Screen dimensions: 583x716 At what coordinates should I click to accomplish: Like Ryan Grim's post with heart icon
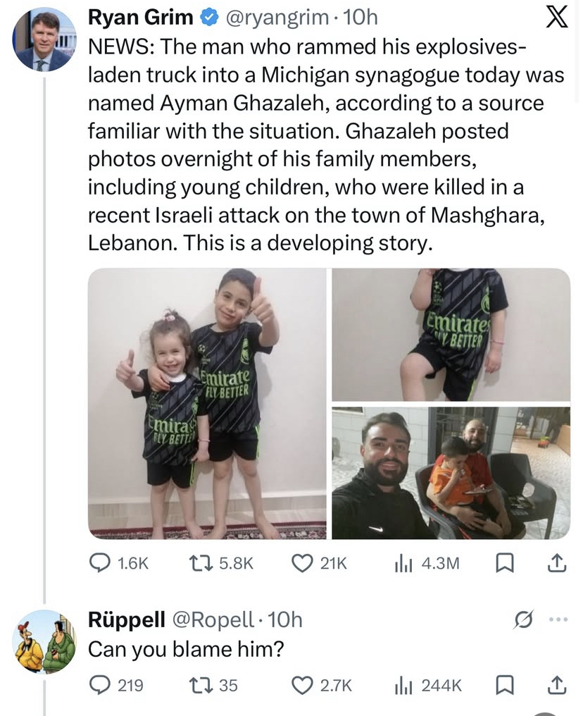pyautogui.click(x=303, y=562)
